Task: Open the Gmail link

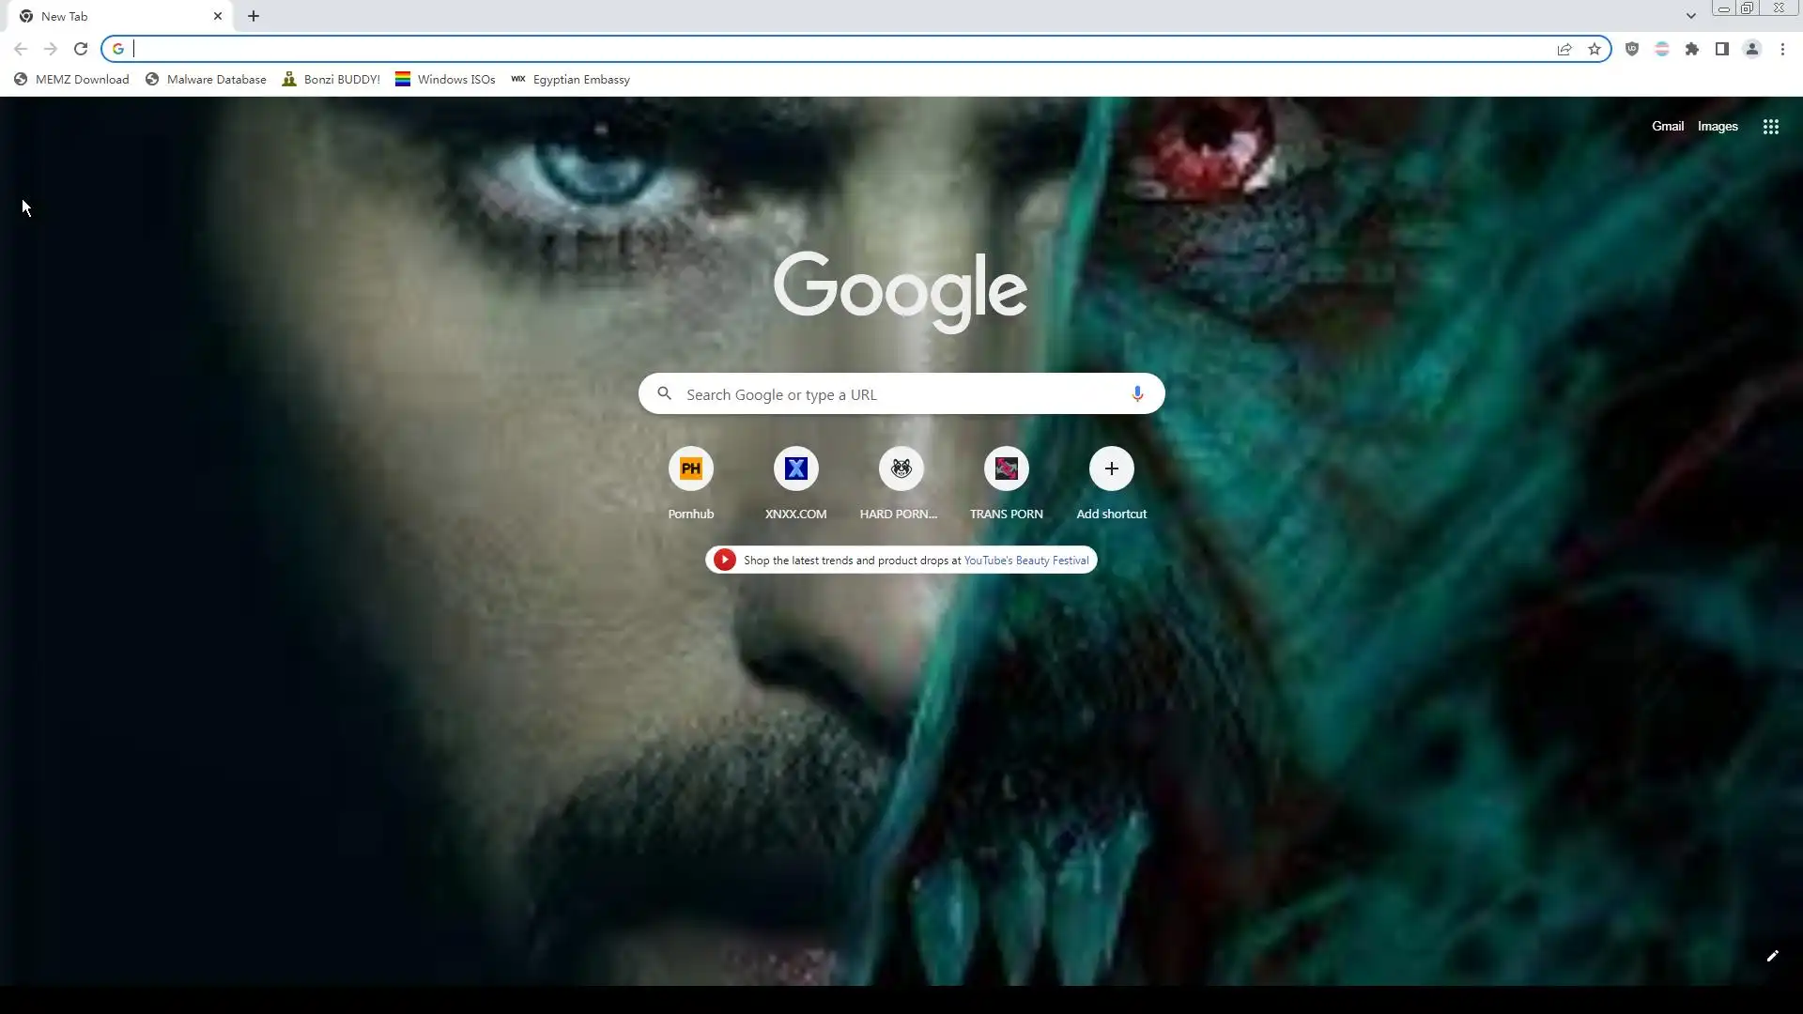Action: (1668, 127)
